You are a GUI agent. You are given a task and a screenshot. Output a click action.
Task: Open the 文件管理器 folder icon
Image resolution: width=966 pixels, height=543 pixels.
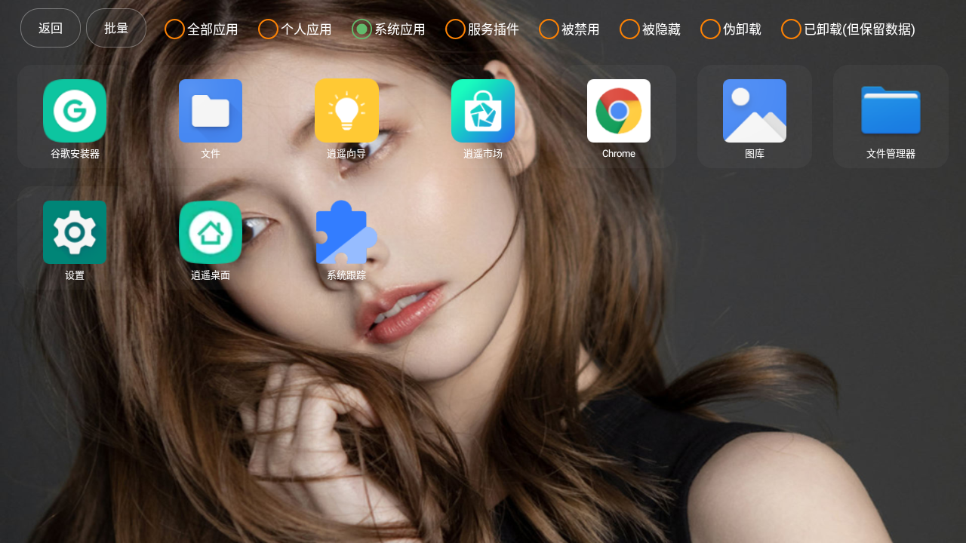pyautogui.click(x=891, y=111)
